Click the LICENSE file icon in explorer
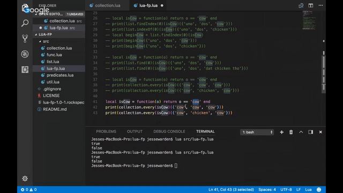The width and height of the screenshot is (343, 193). (x=39, y=95)
